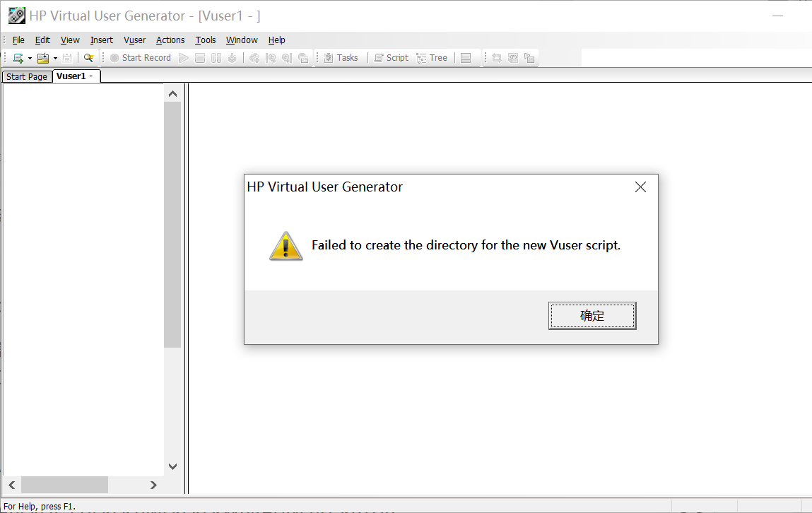The height and width of the screenshot is (513, 812).
Task: Click the left pane horizontal scrollbar thumb
Action: [x=65, y=485]
